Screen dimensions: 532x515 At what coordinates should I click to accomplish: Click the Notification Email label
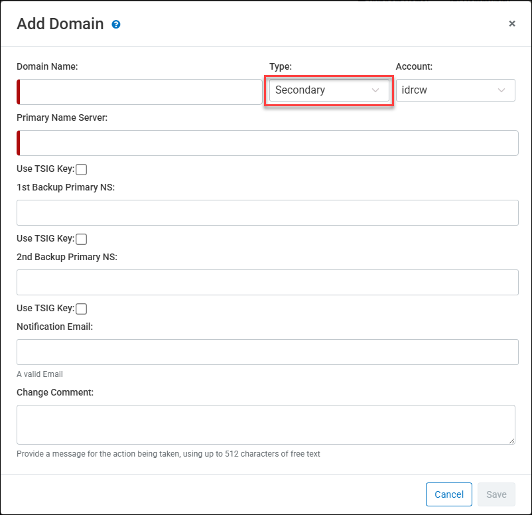click(x=54, y=327)
